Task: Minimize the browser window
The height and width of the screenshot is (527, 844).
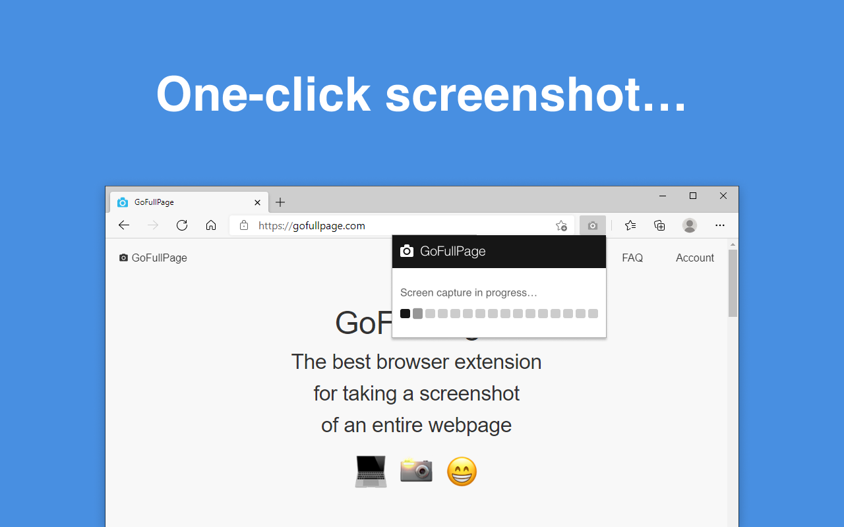Action: (663, 196)
